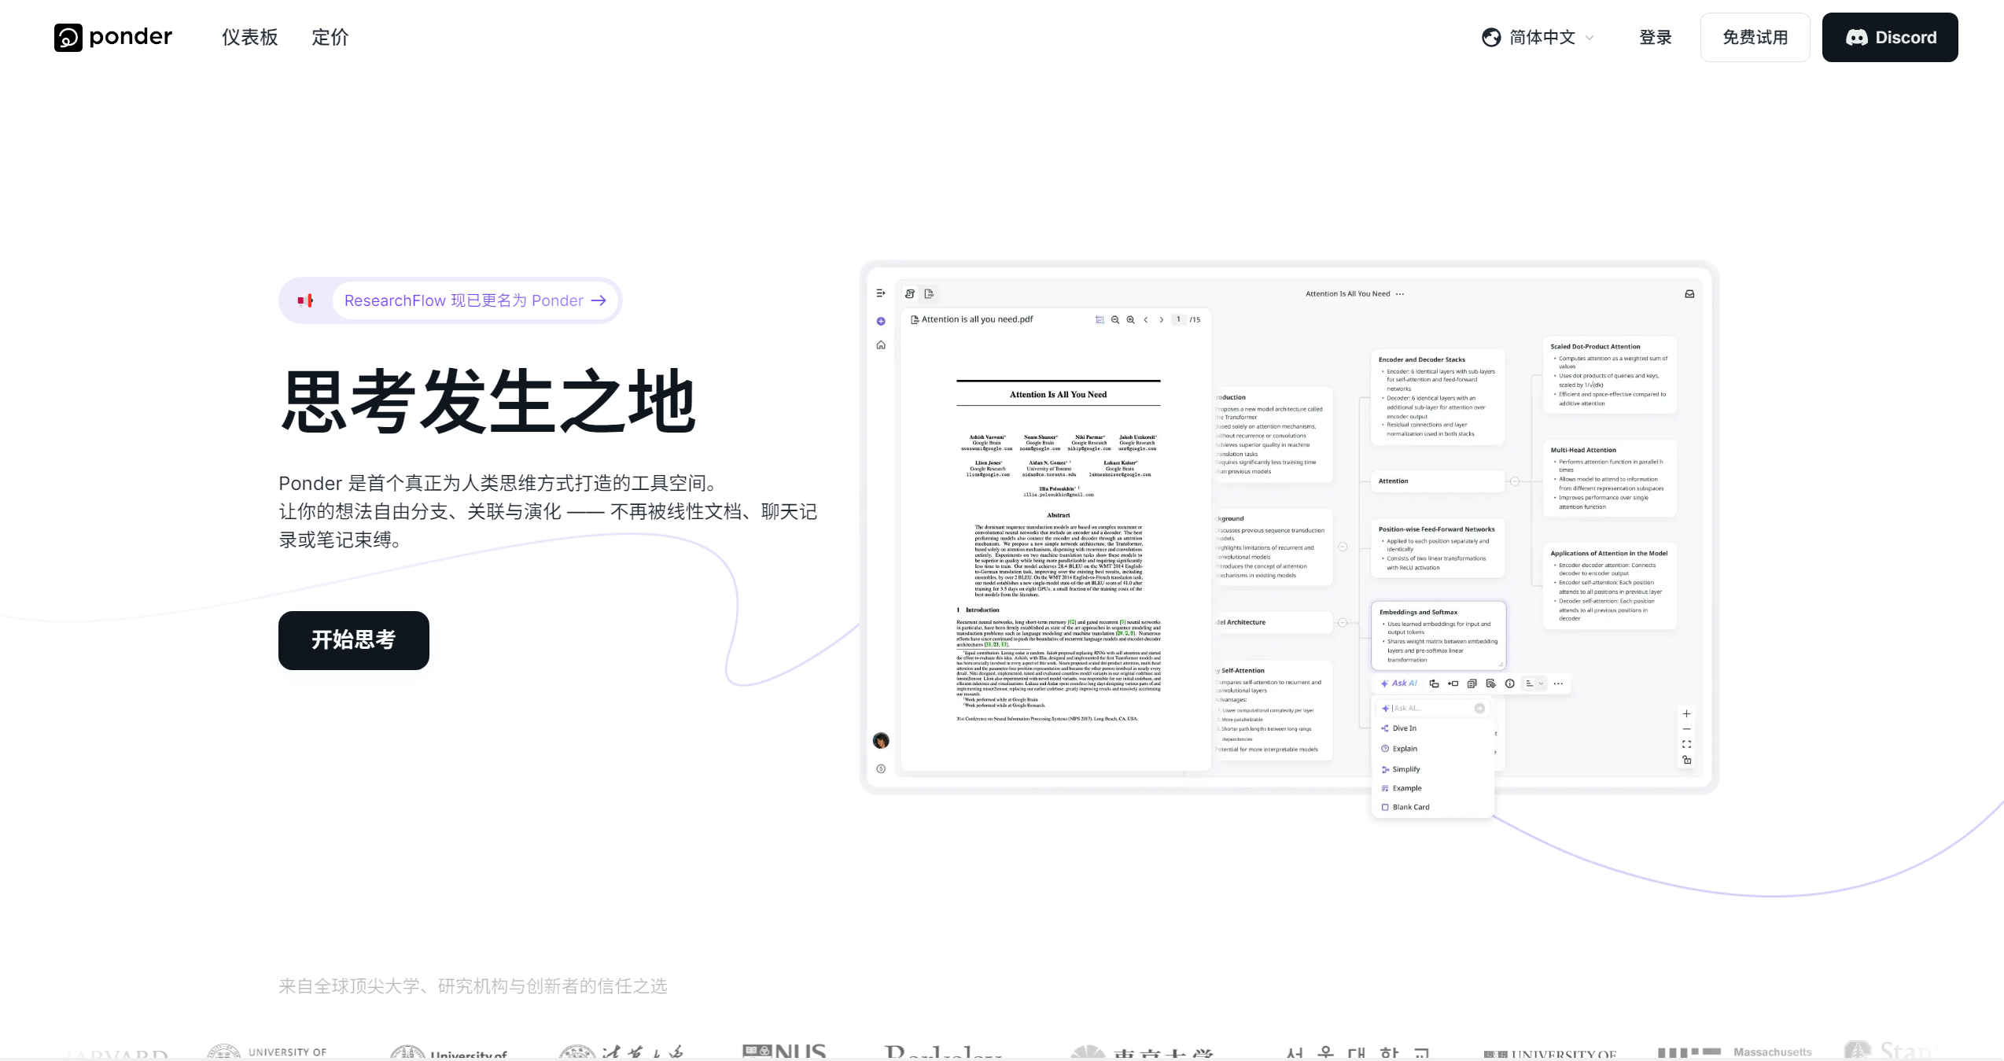
Task: Open the 仪表板 nav item
Action: click(x=249, y=37)
